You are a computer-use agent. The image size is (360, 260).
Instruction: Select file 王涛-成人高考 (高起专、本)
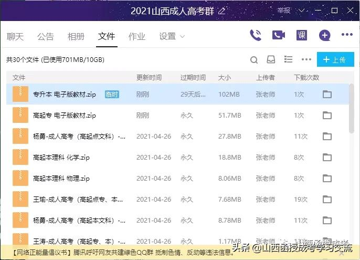(x=79, y=242)
